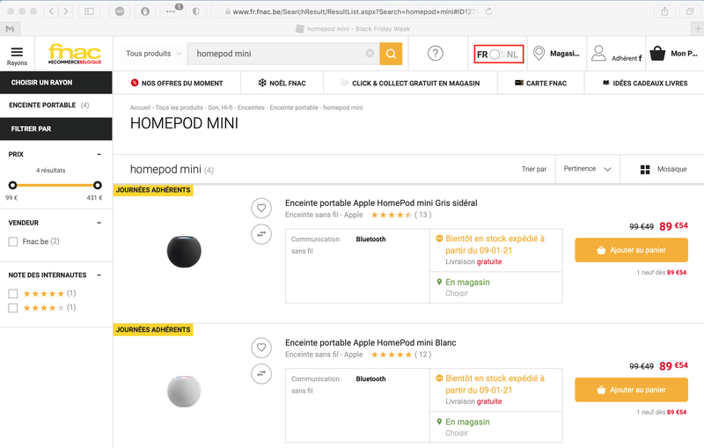Open the Tous produits category dropdown
The image size is (704, 448).
tap(153, 54)
